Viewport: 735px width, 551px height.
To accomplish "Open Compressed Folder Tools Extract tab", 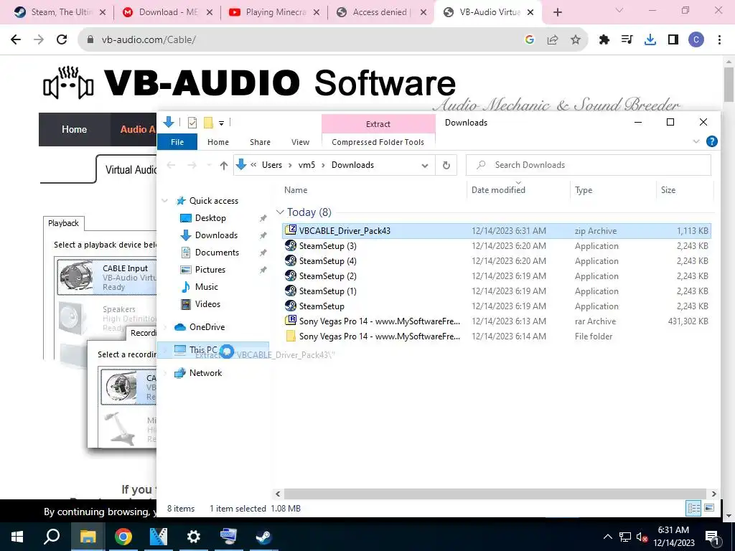I will (x=378, y=124).
